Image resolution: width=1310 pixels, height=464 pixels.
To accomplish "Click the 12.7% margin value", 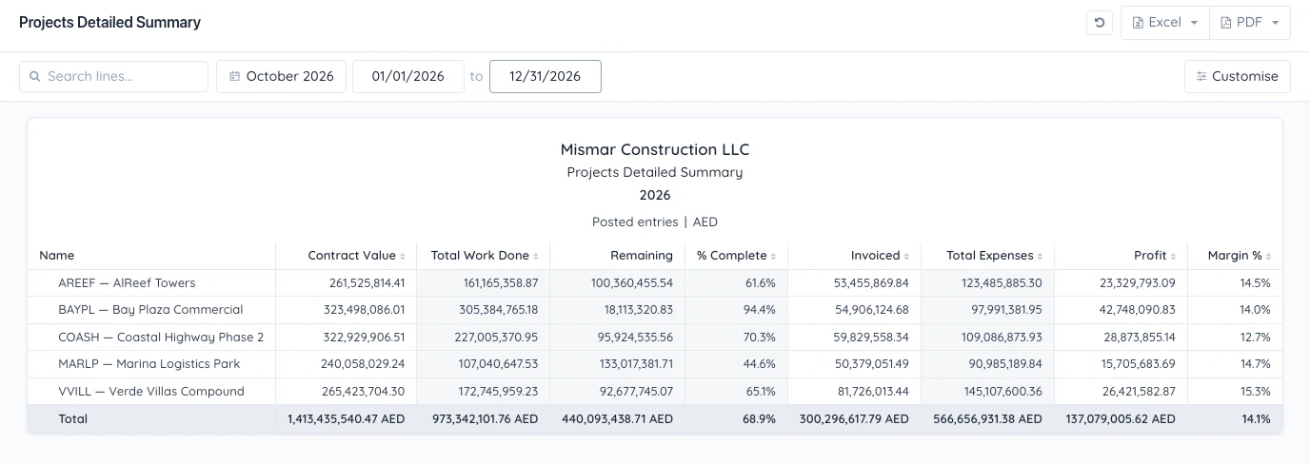I will click(x=1255, y=338).
